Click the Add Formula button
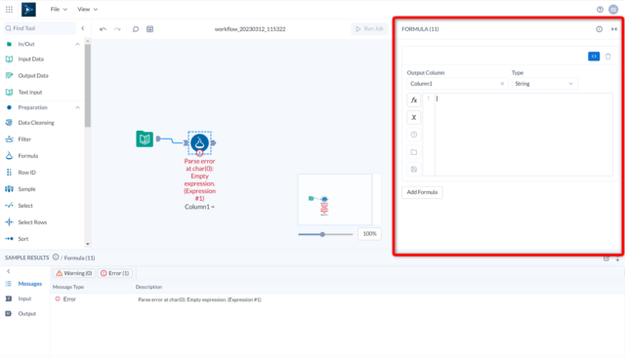This screenshot has height=357, width=625. pos(422,192)
